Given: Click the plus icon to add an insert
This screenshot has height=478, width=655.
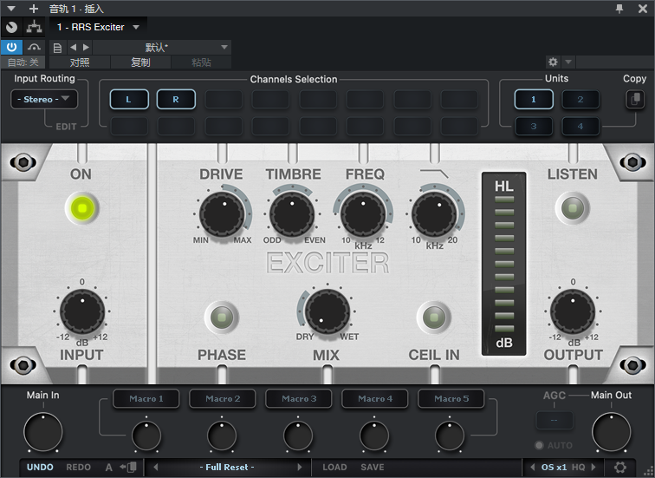Looking at the screenshot, I should (x=34, y=9).
